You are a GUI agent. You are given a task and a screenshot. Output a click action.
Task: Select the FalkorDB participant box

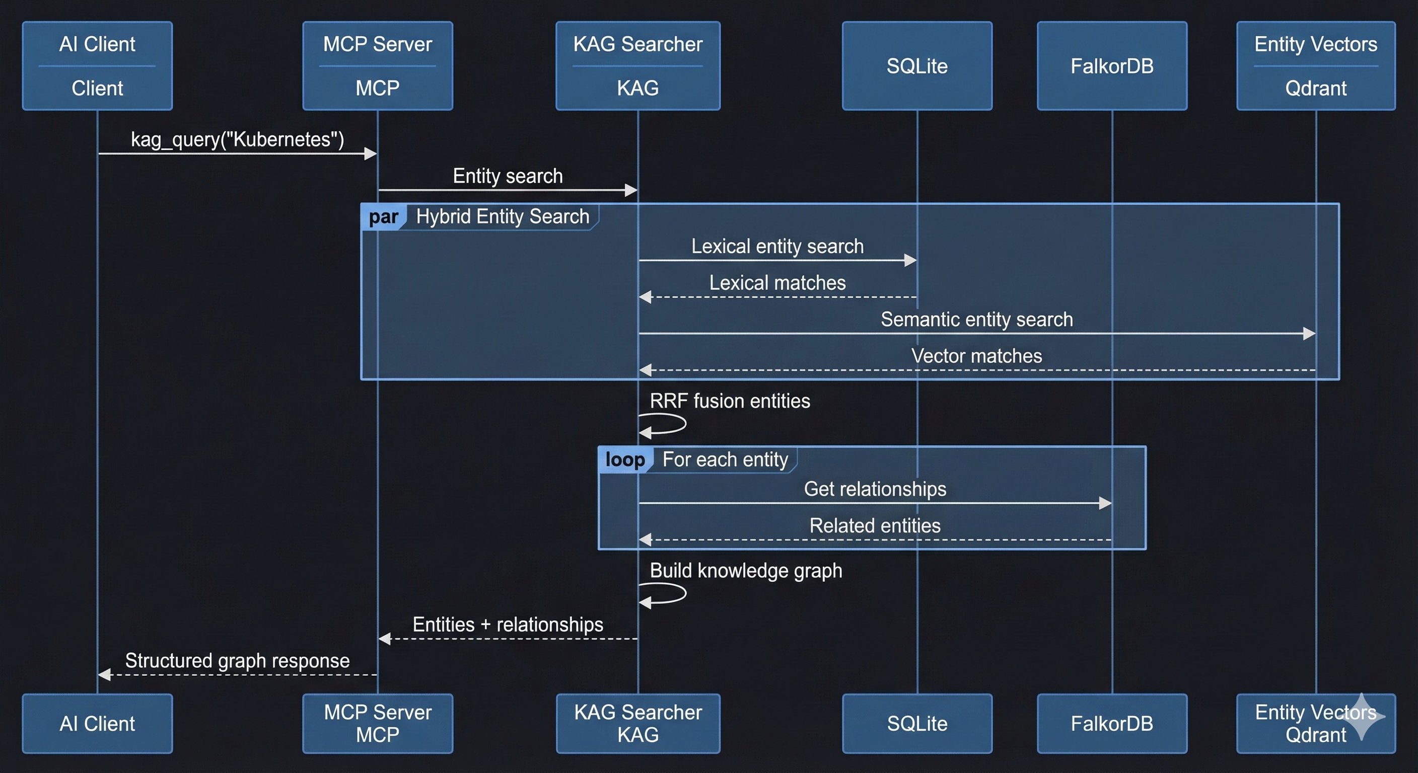[1111, 65]
